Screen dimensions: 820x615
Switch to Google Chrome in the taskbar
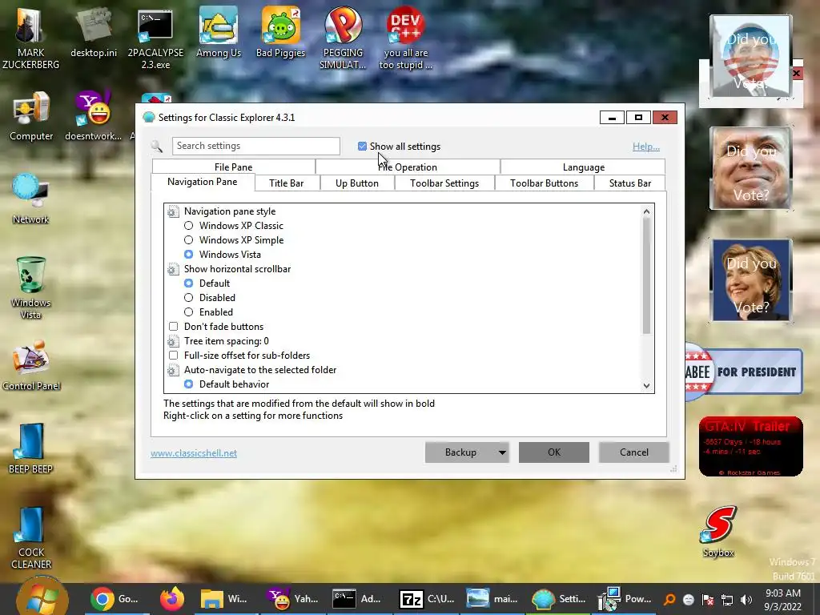(x=115, y=599)
